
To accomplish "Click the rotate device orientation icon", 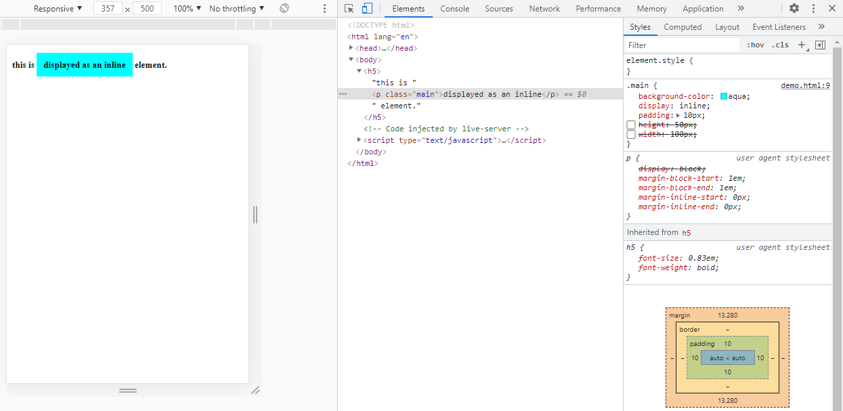I will pos(284,9).
